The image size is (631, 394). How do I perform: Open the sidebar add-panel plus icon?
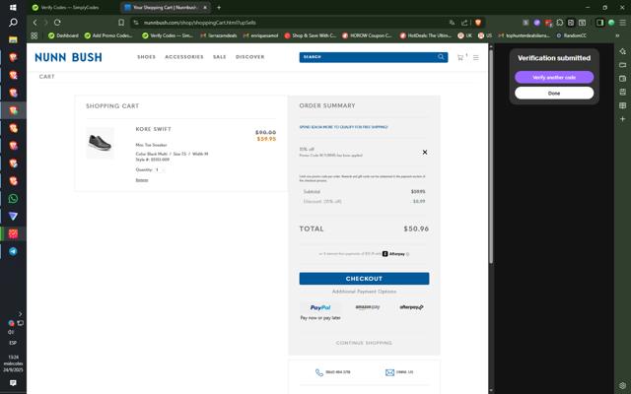click(x=622, y=118)
